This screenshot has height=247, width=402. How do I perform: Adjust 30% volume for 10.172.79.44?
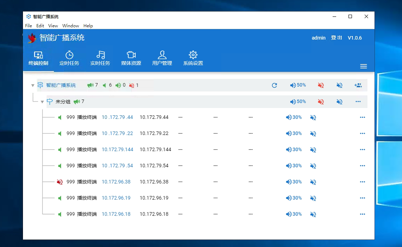tap(294, 117)
